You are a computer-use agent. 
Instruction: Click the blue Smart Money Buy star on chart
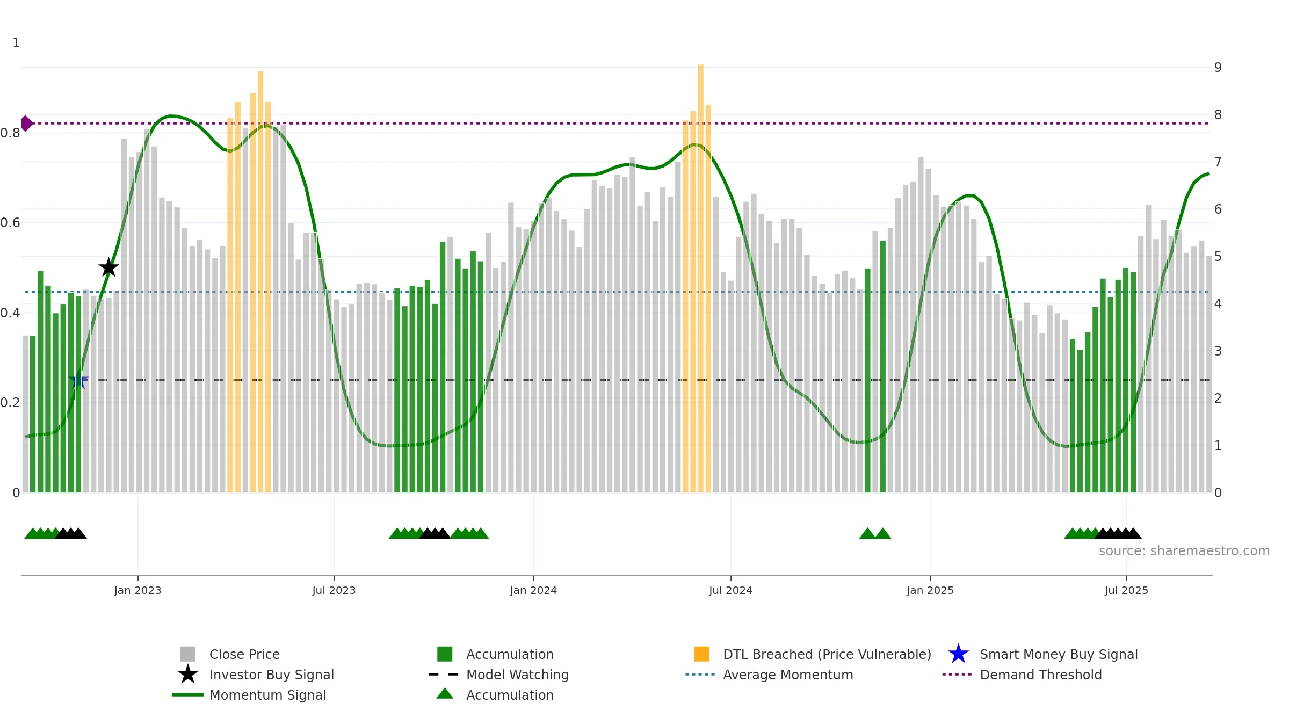(78, 380)
